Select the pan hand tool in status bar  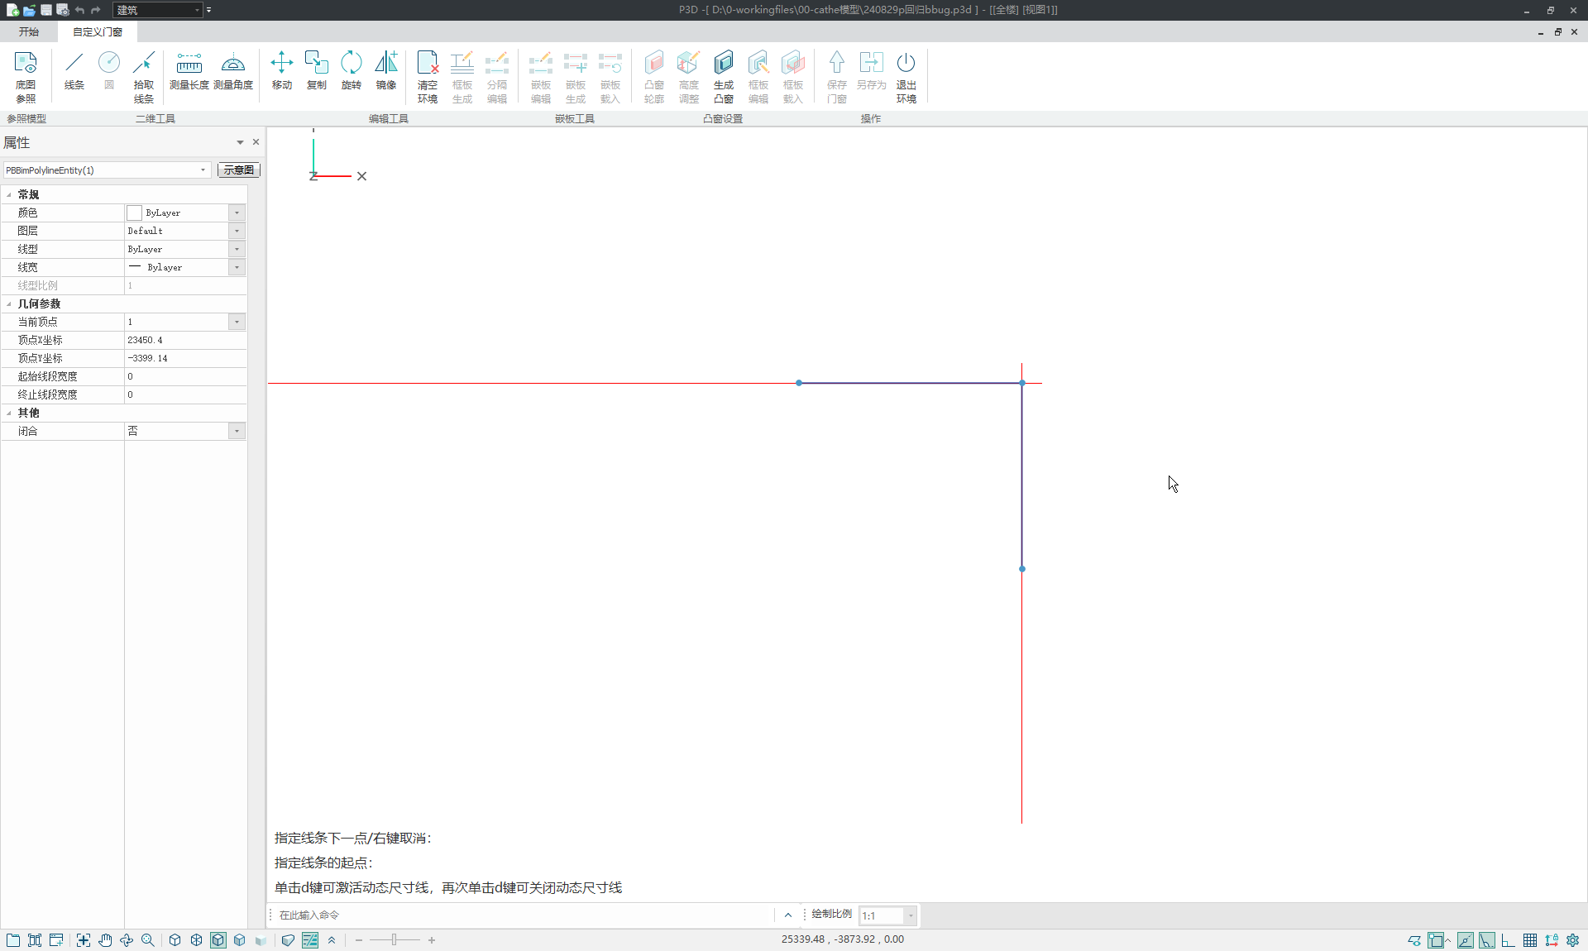[105, 940]
